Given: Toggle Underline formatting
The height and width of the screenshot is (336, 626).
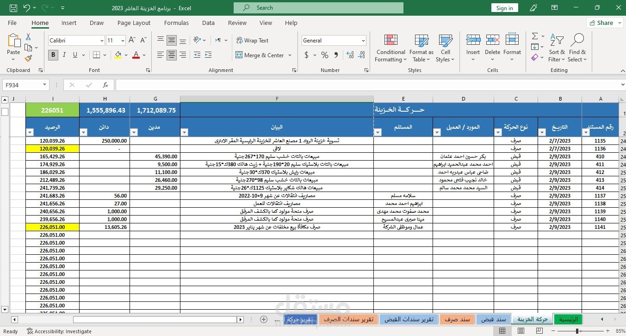Looking at the screenshot, I should [75, 55].
